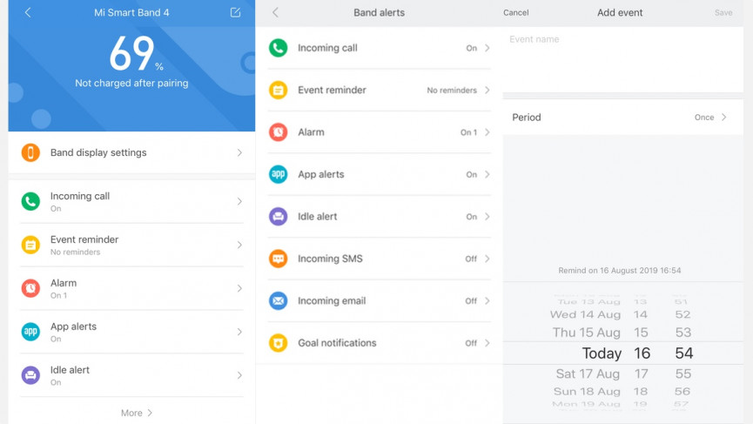Tap Event reminder icon in Band alerts
This screenshot has width=753, height=424.
pyautogui.click(x=278, y=91)
